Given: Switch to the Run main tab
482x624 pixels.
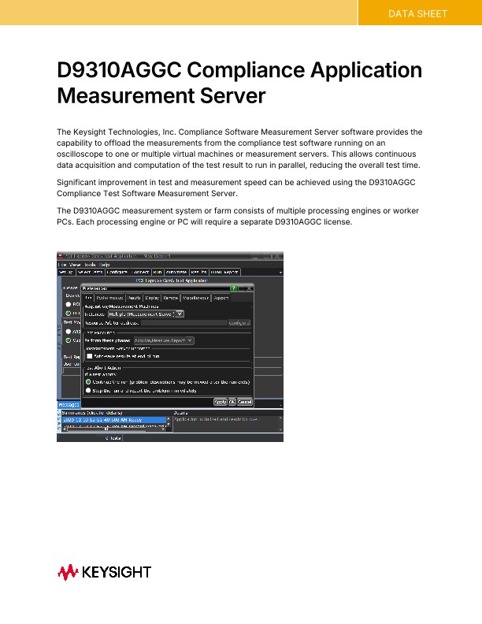Looking at the screenshot, I should click(x=158, y=272).
